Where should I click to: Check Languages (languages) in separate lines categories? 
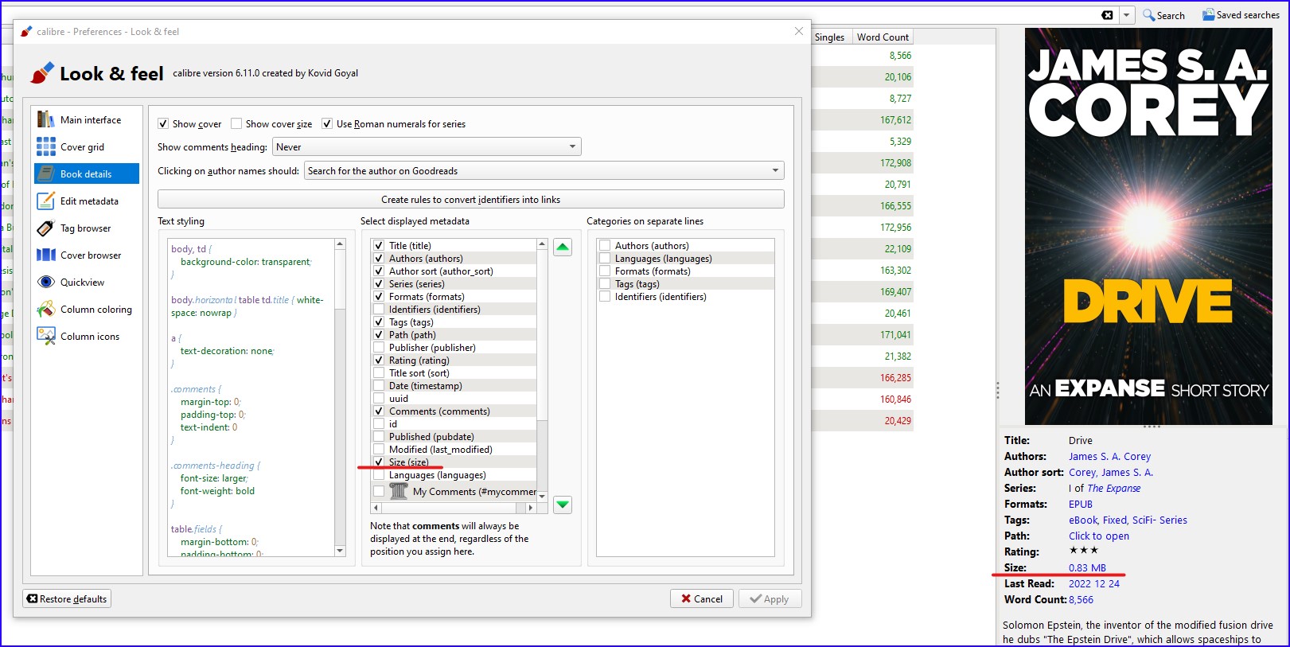[605, 259]
